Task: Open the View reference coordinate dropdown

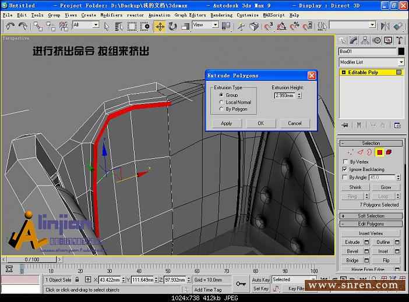Action: click(206, 25)
